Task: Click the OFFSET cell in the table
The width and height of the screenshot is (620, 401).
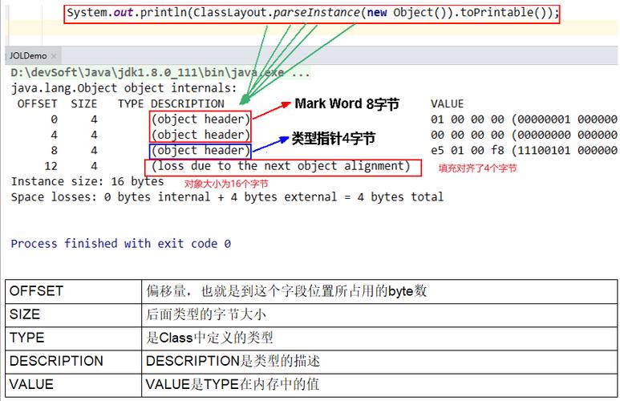Action: click(x=74, y=291)
